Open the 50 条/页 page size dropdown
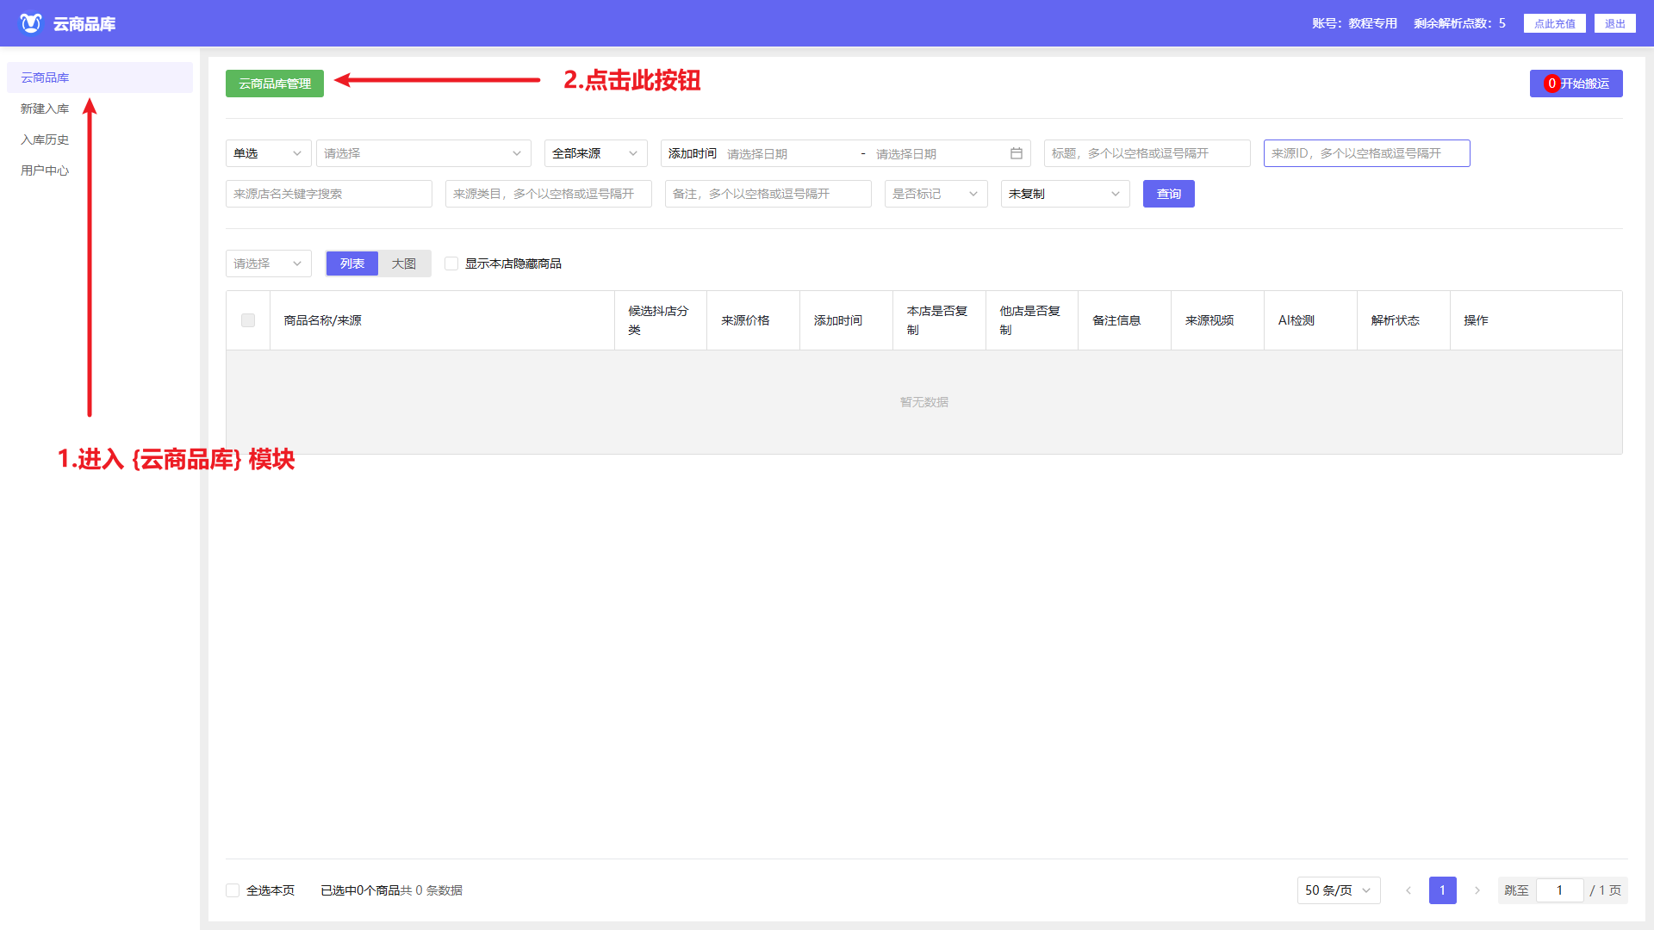This screenshot has width=1654, height=930. [1339, 890]
